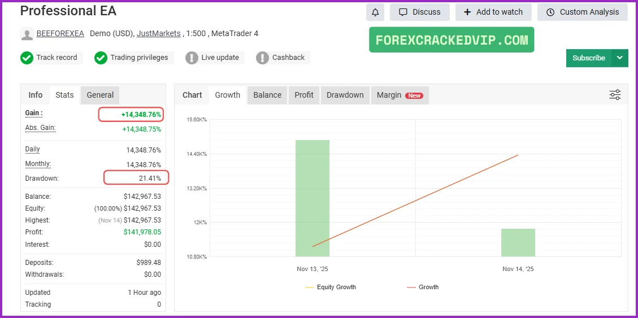Switch to the Stats tab
Screen dimensions: 638x318
64,95
